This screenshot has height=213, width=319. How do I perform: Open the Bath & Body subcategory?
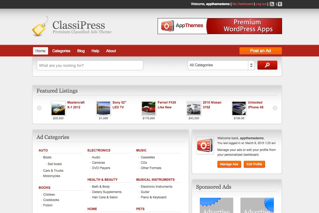click(101, 187)
